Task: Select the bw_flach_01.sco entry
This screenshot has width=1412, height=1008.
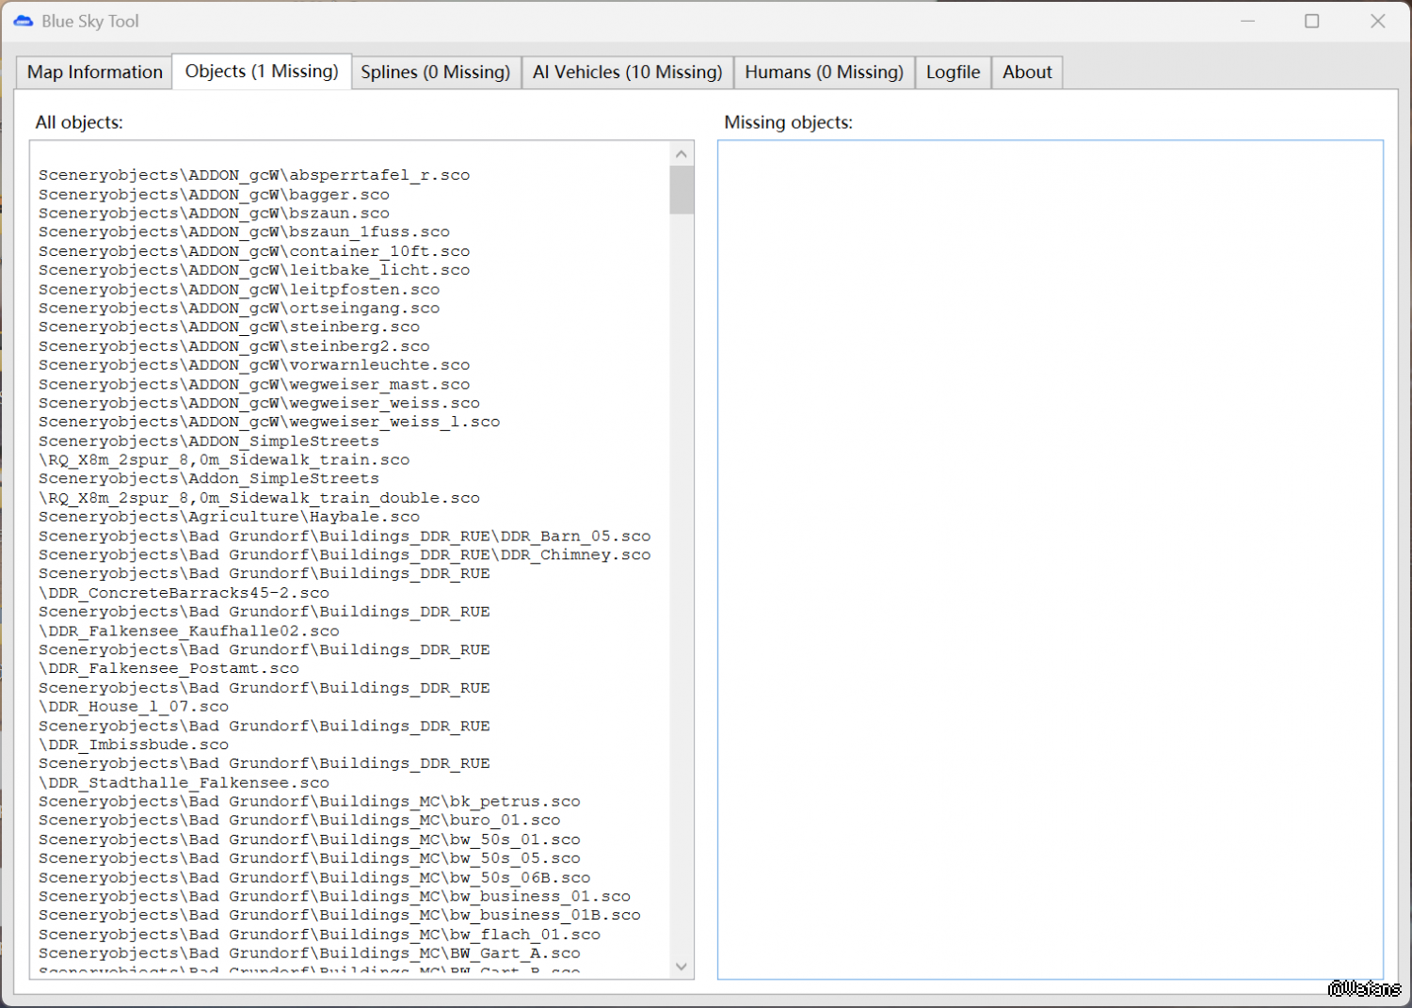Action: point(319,935)
